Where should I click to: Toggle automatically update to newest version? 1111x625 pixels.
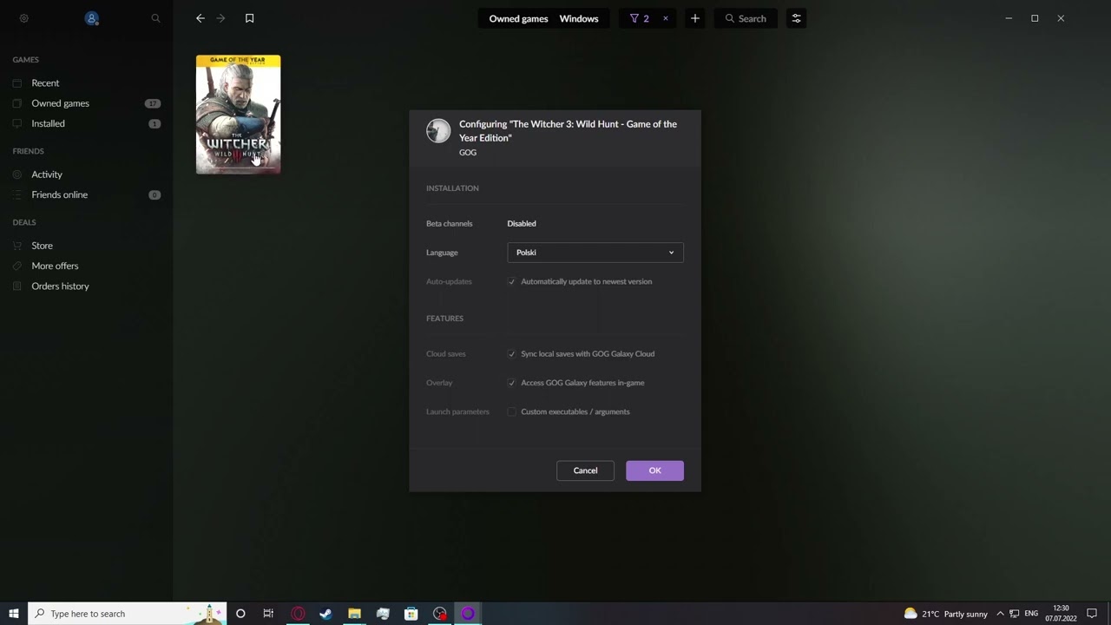click(511, 281)
